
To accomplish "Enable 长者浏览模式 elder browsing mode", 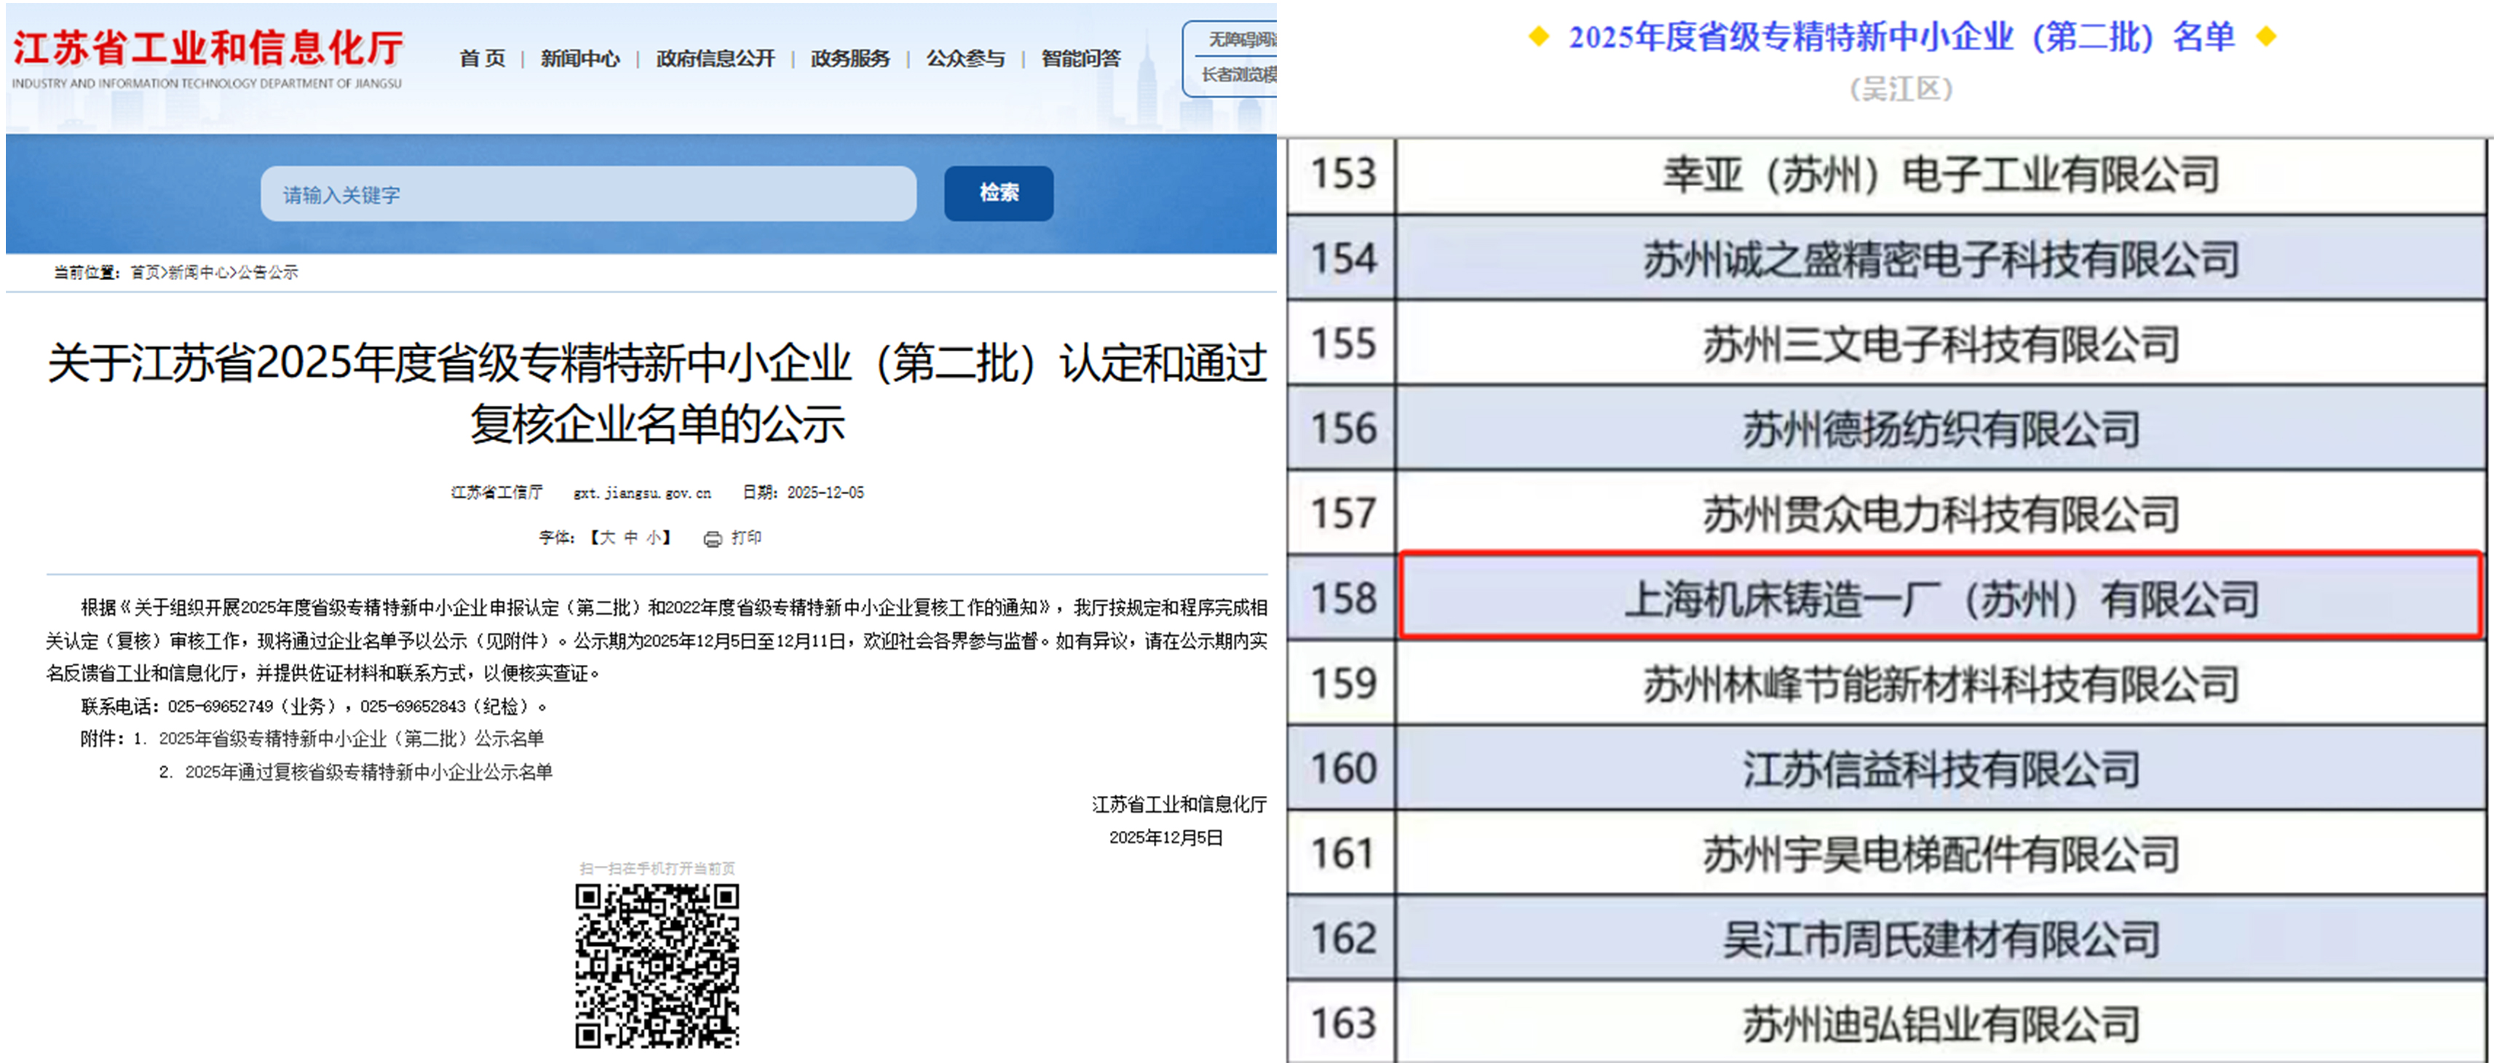I will pyautogui.click(x=1239, y=74).
